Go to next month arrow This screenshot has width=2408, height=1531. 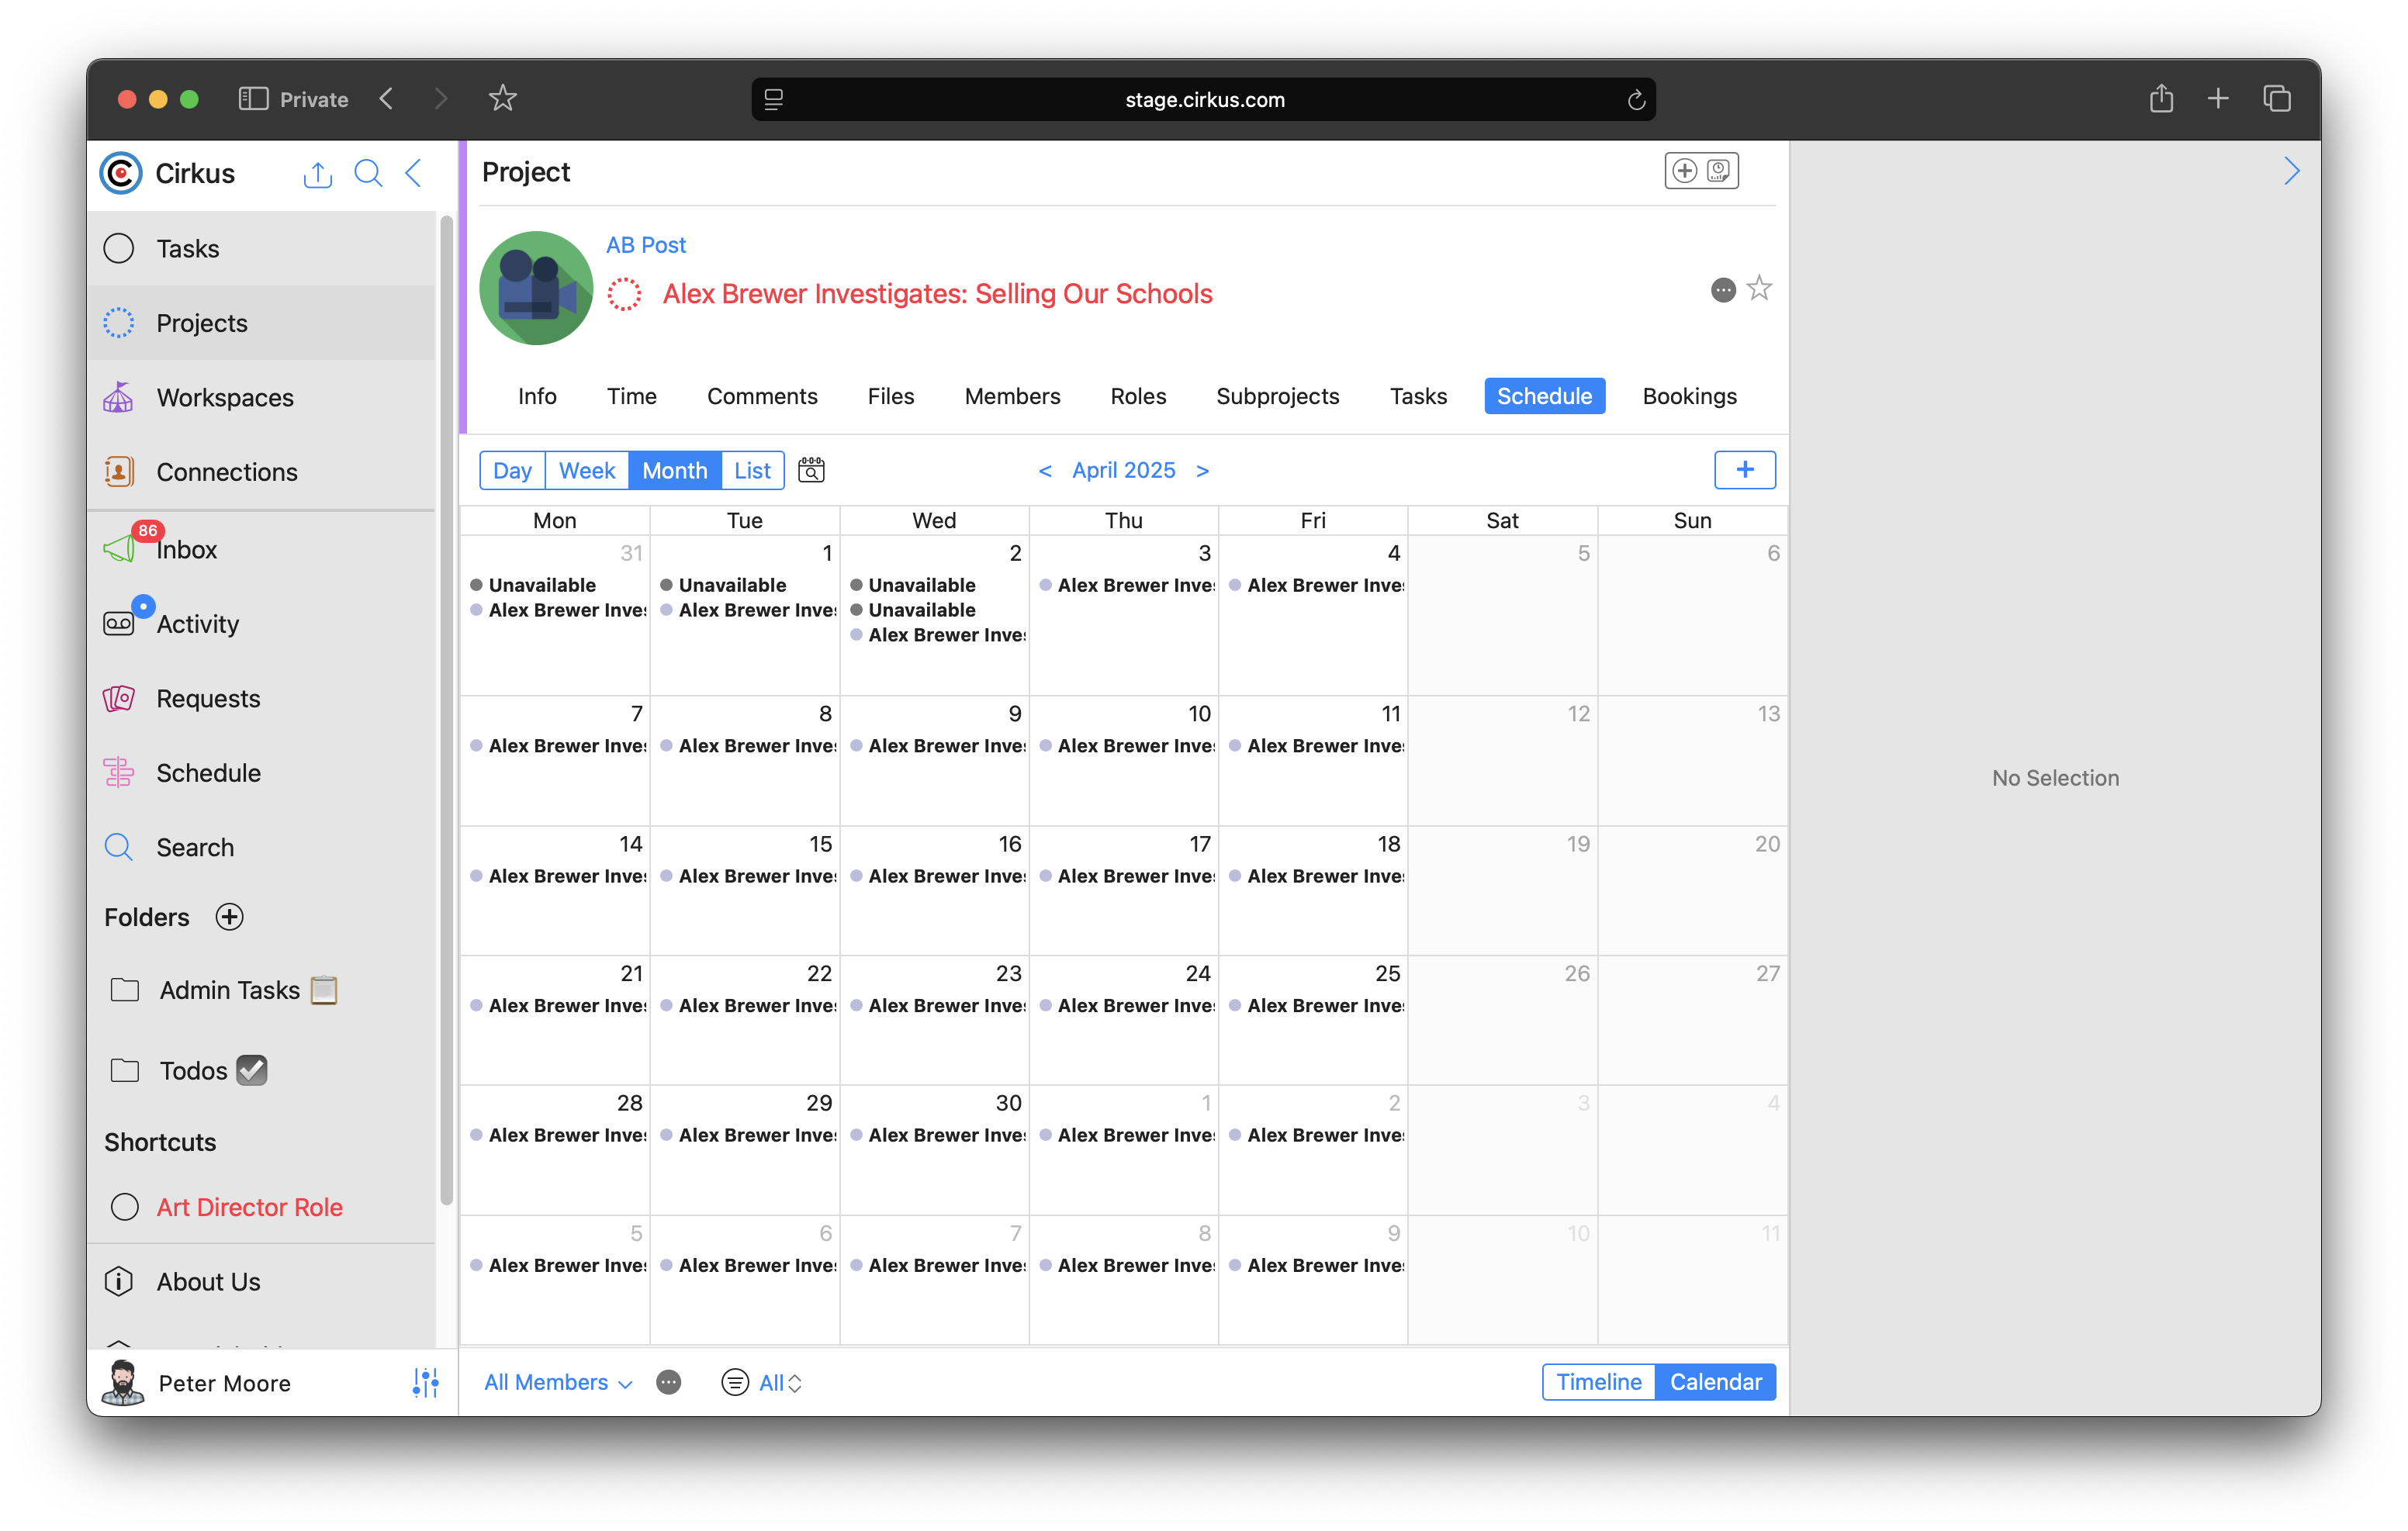[1203, 470]
